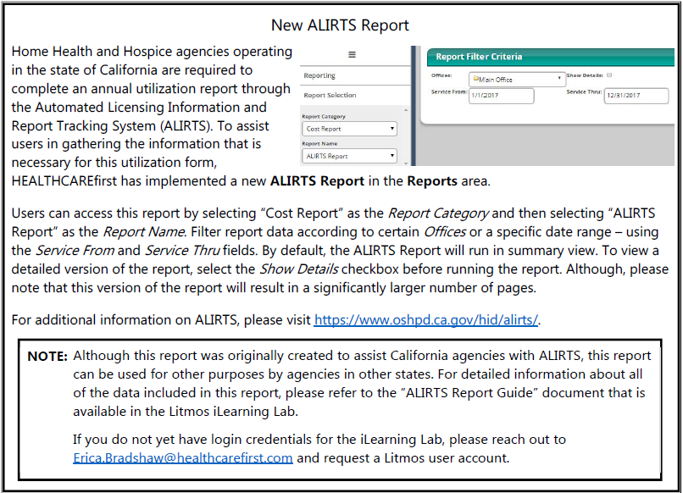Select the Reporting menu item
Screen dimensions: 683x493
[320, 75]
